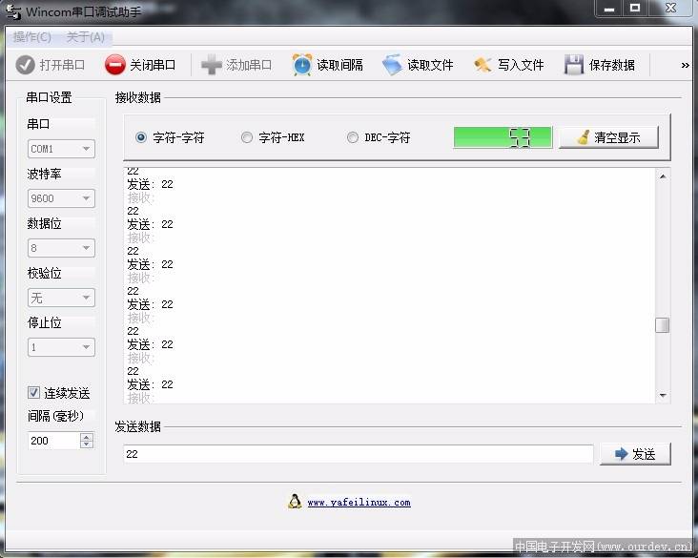Choose the DEC-字符 radio option
The width and height of the screenshot is (698, 558).
(353, 137)
